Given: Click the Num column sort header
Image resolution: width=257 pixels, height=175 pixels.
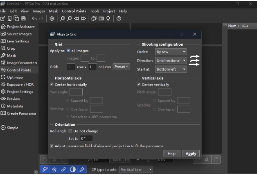Looking at the screenshot, I should pyautogui.click(x=234, y=26).
